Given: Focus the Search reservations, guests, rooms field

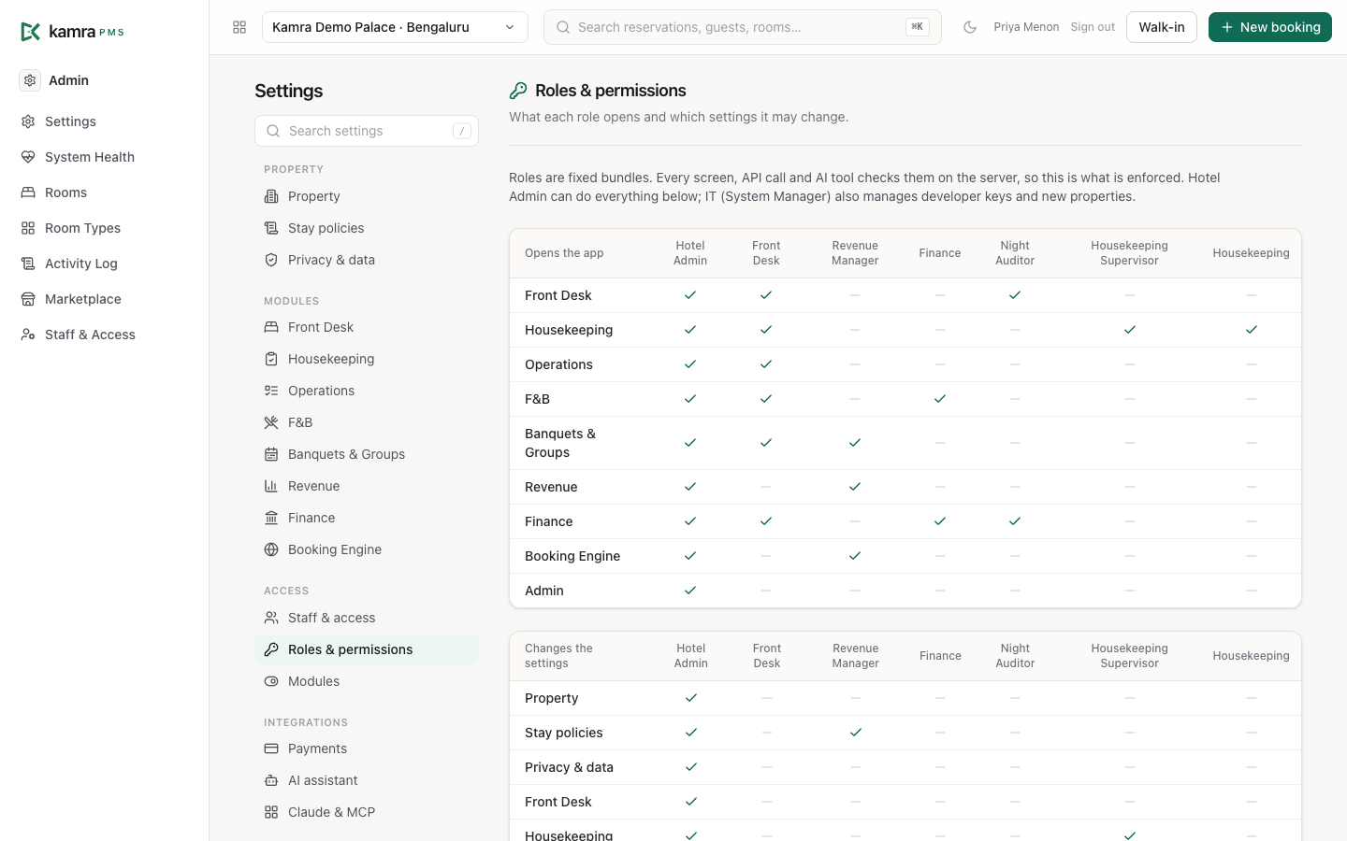Looking at the screenshot, I should pos(743,27).
